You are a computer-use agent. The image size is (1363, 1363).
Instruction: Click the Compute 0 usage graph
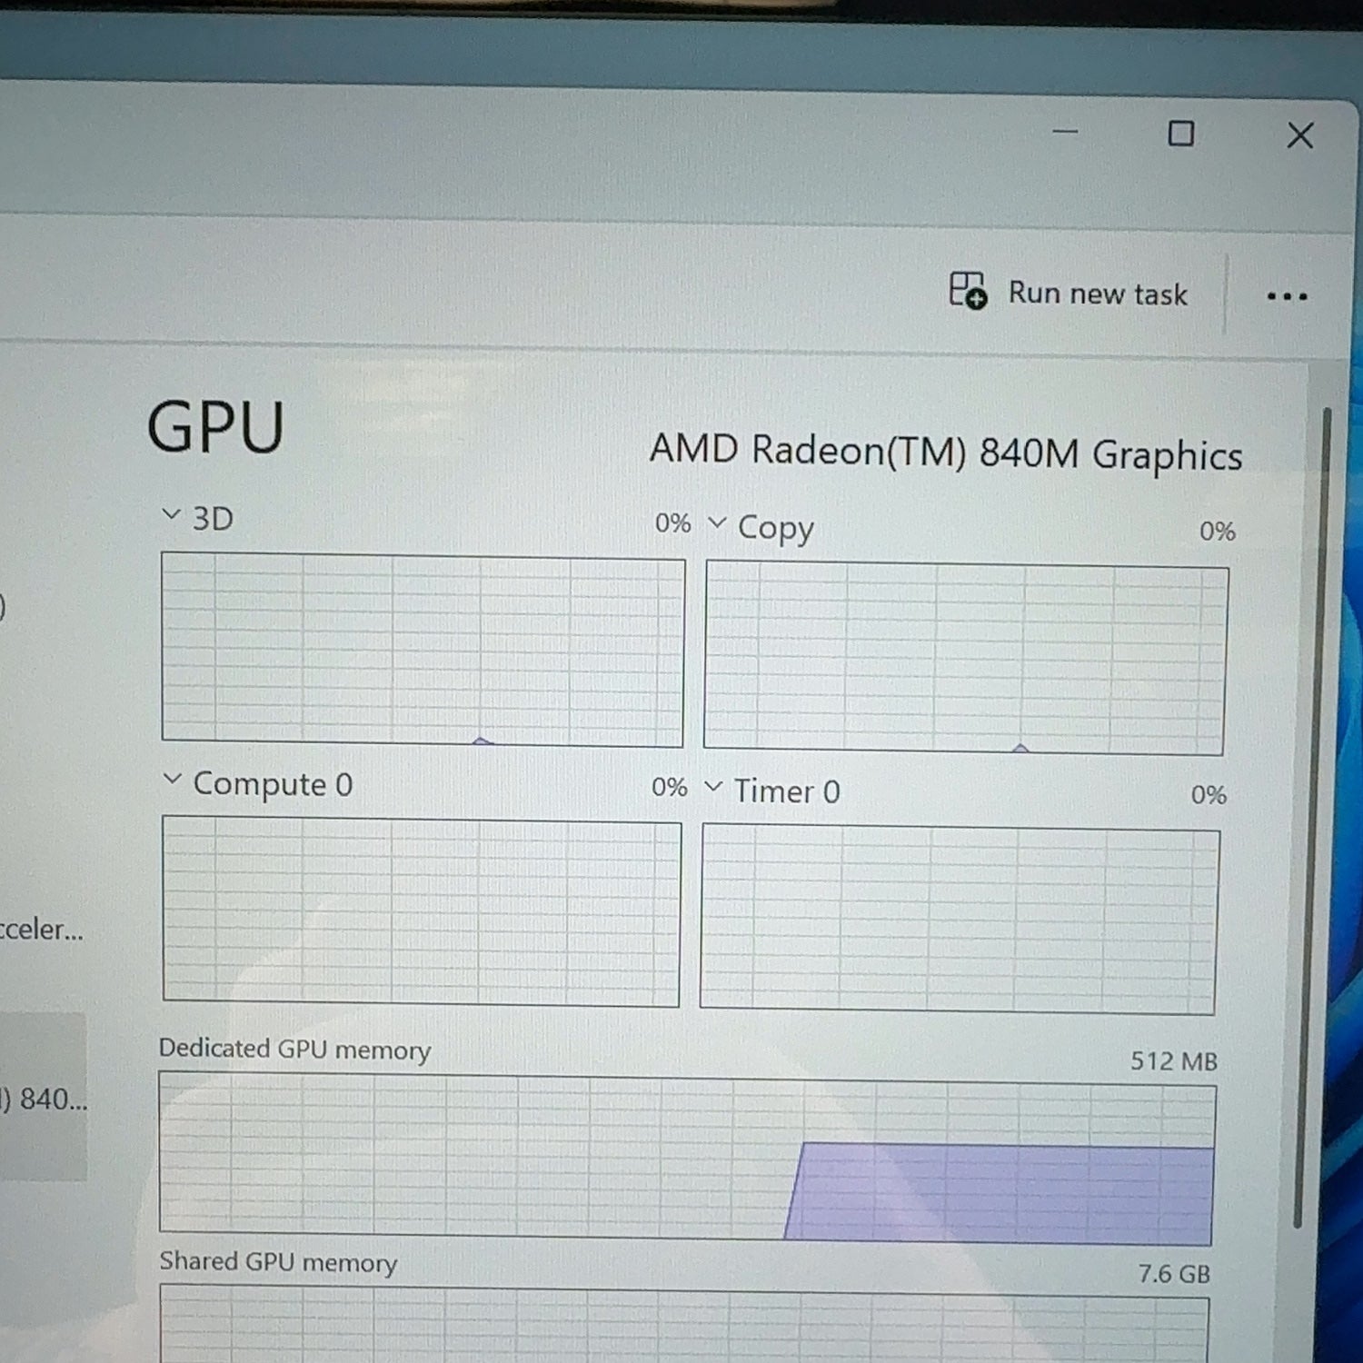coord(421,911)
